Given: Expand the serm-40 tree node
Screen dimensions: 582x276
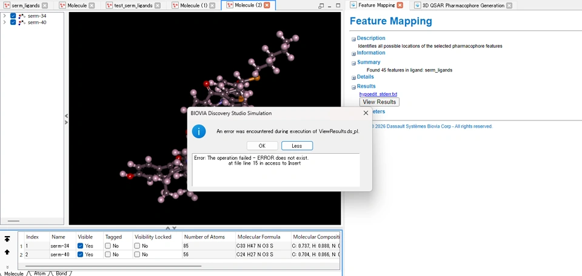Looking at the screenshot, I should [4, 22].
